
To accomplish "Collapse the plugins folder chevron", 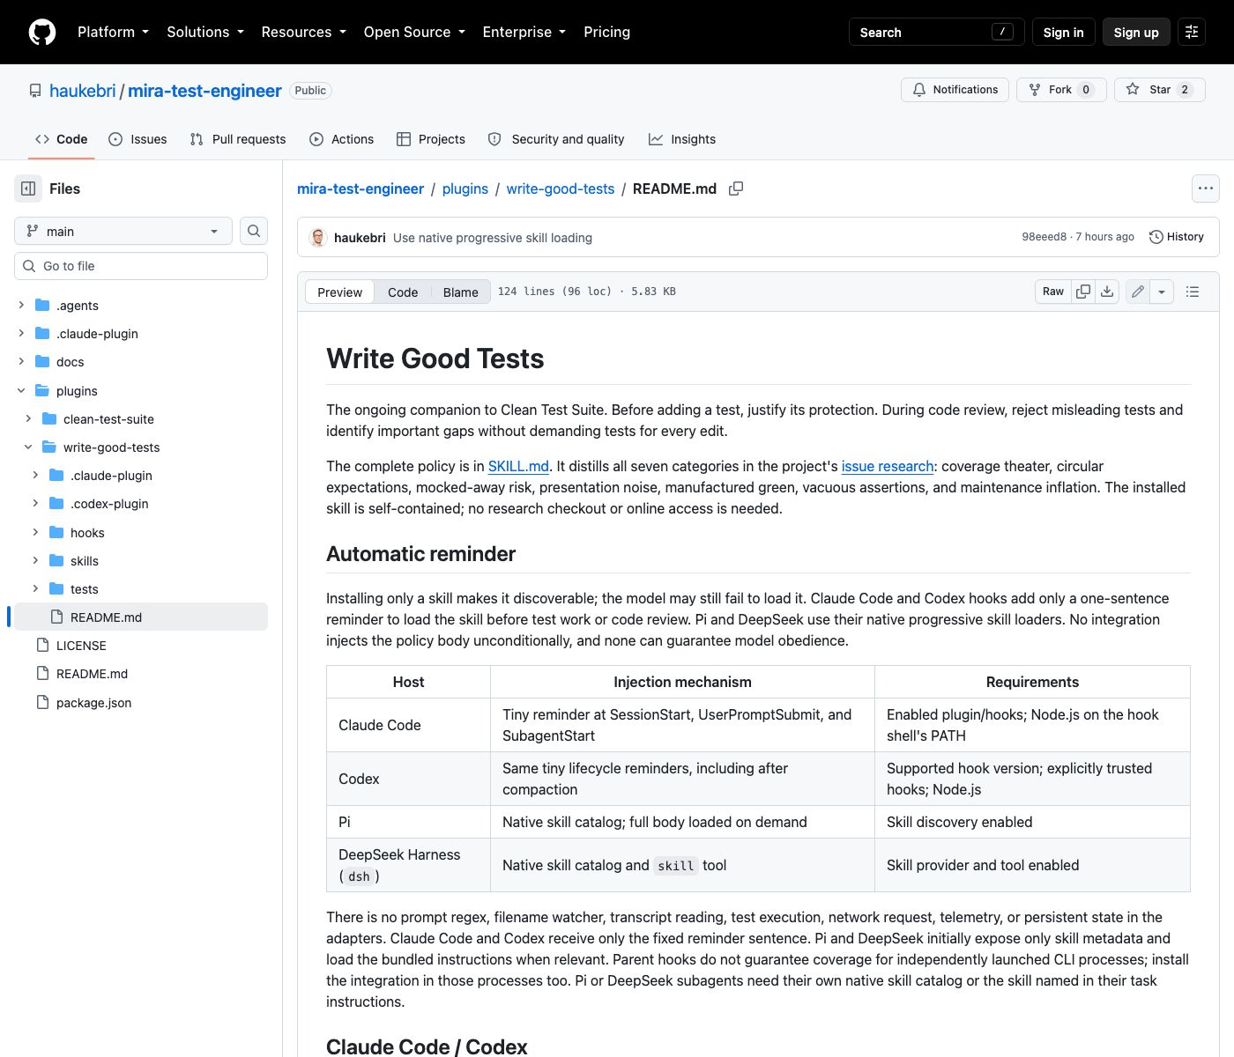I will [x=21, y=391].
